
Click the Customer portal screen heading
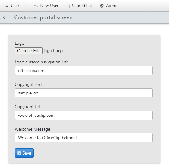pyautogui.click(x=43, y=17)
